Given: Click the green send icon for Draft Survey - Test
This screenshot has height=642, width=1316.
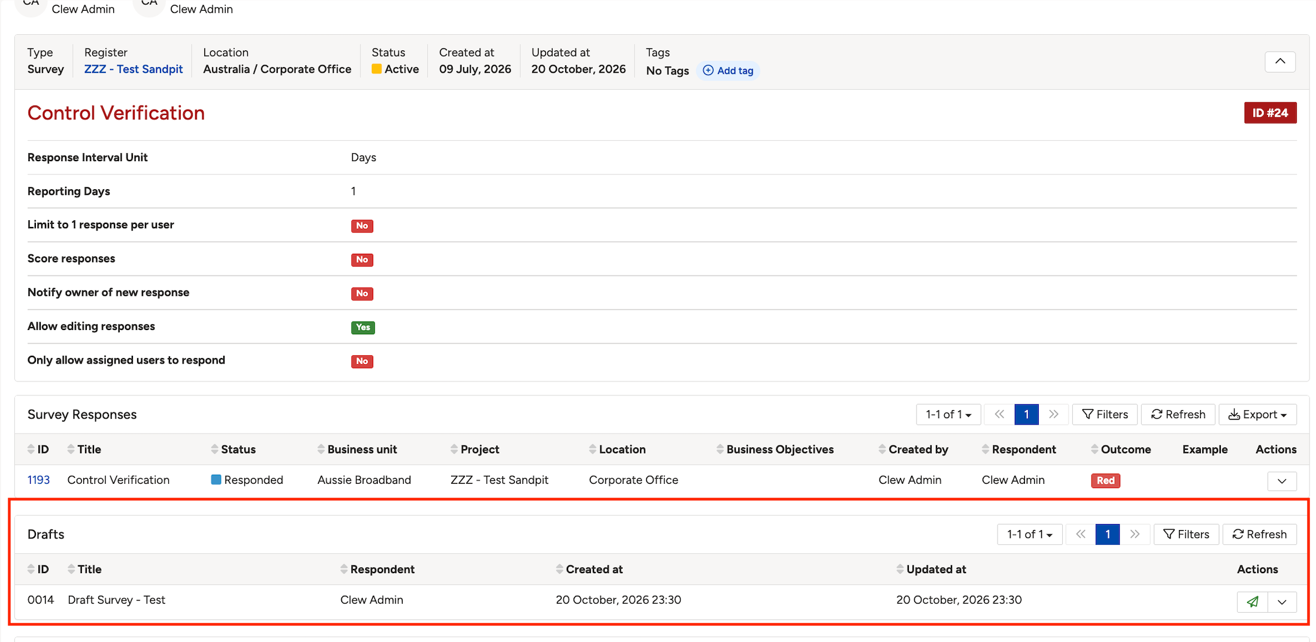Looking at the screenshot, I should [1252, 601].
